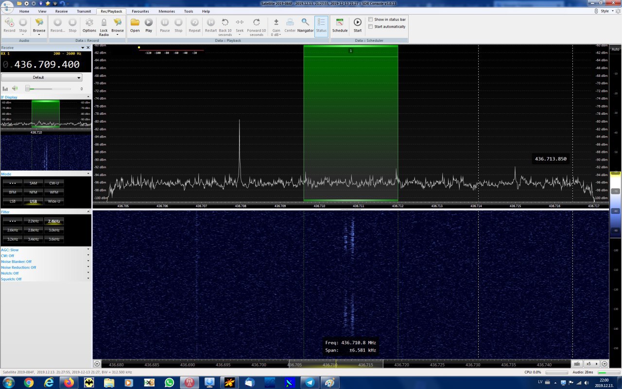Click the Open folder icon in Playback
Image resolution: width=622 pixels, height=389 pixels.
tap(135, 22)
